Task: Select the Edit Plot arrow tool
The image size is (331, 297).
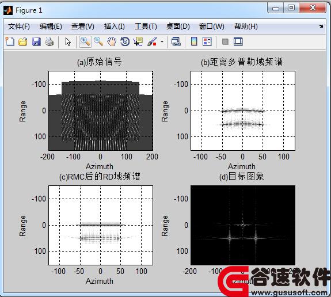Action: [68, 41]
